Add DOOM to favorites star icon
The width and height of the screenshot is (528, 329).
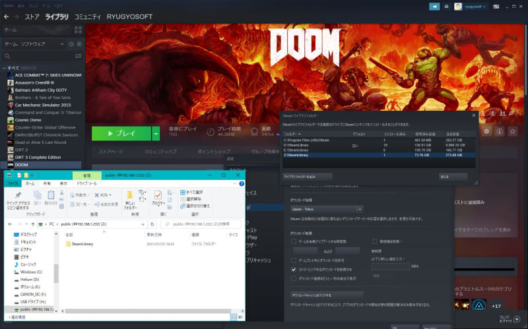click(513, 131)
